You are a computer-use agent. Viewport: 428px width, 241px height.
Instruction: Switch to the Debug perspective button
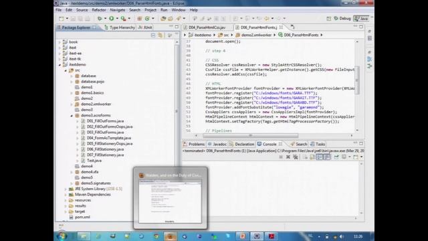(x=342, y=19)
